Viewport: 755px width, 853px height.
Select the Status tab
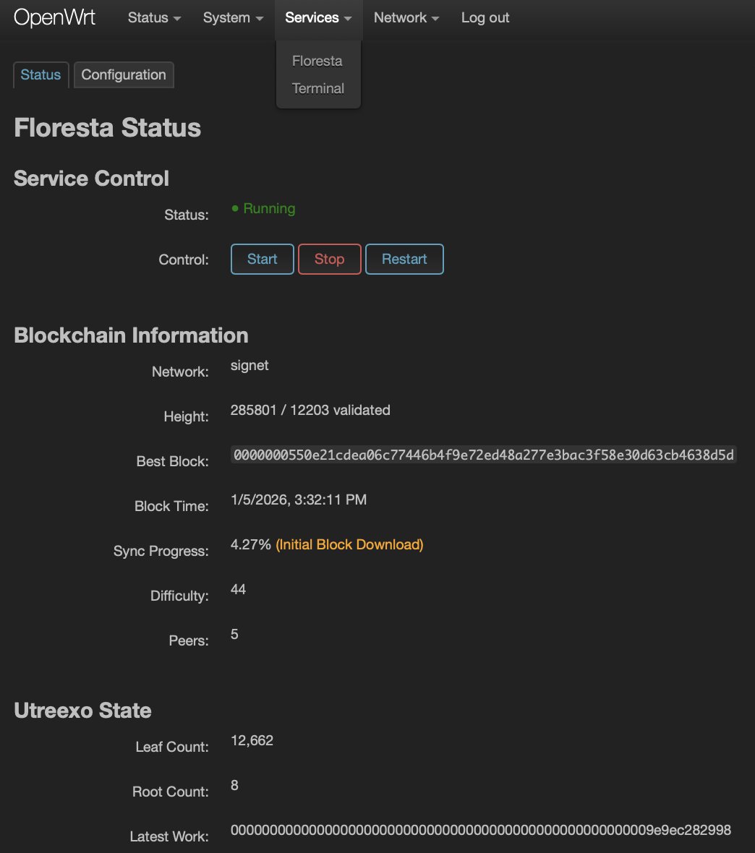40,74
